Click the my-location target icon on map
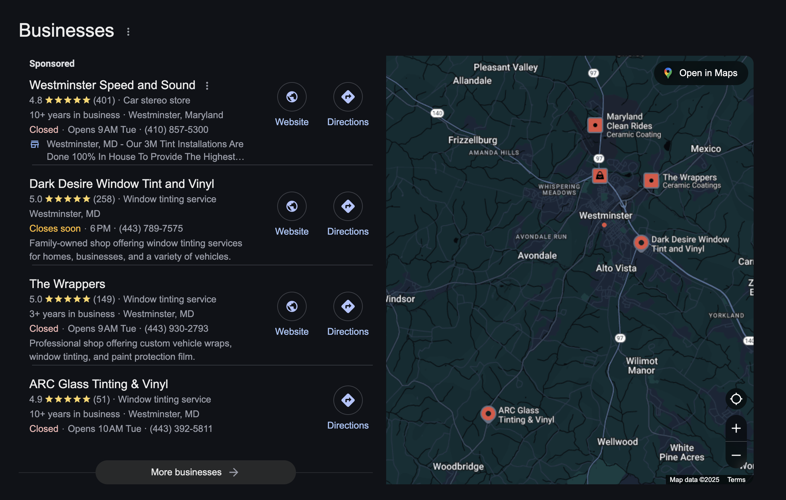Viewport: 786px width, 500px height. 736,399
